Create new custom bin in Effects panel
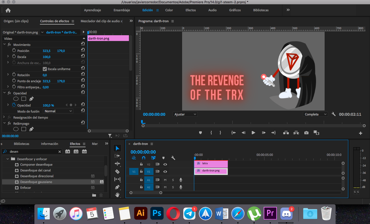The width and height of the screenshot is (370, 224). pyautogui.click(x=94, y=195)
